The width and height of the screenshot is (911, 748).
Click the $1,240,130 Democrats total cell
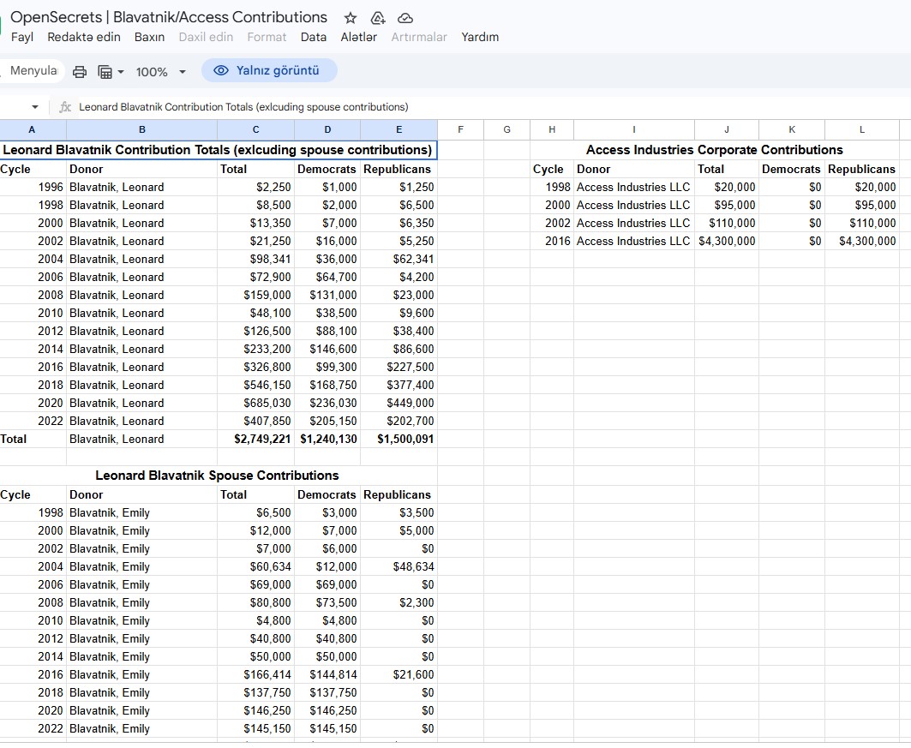pyautogui.click(x=327, y=439)
